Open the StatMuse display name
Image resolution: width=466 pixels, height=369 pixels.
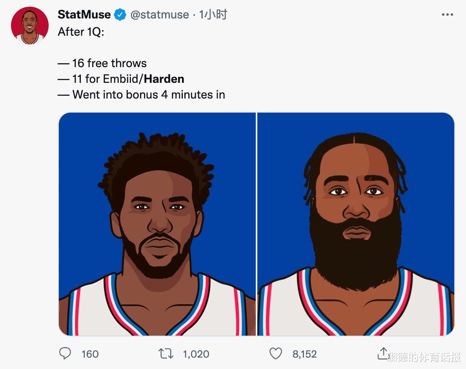tap(84, 15)
